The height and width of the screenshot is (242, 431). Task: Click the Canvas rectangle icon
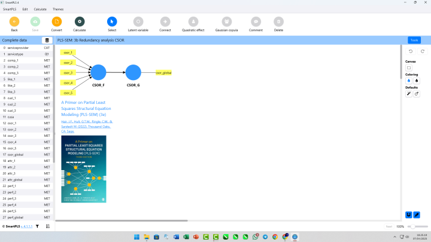click(409, 68)
